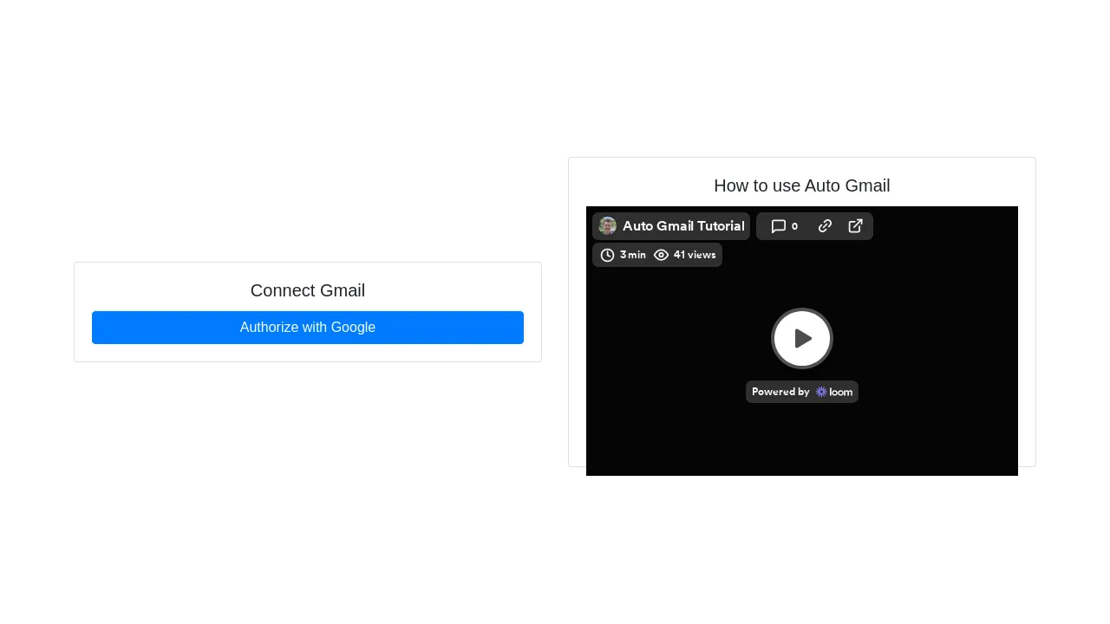Click the 3 min duration badge

(625, 255)
